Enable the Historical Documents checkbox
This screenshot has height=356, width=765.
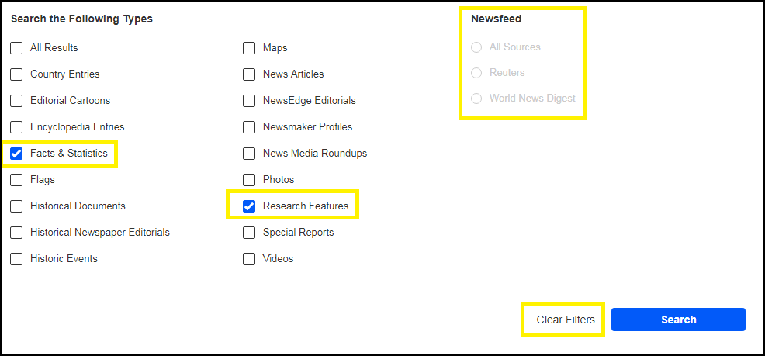click(x=16, y=206)
